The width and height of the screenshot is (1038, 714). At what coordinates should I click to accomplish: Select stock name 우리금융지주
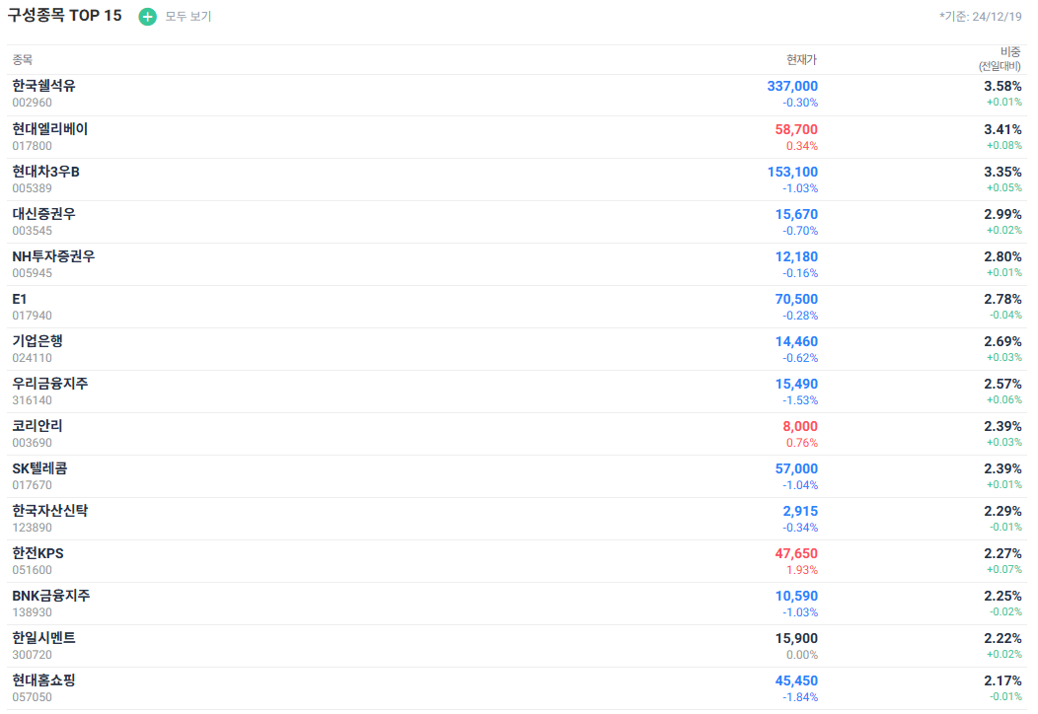click(49, 384)
